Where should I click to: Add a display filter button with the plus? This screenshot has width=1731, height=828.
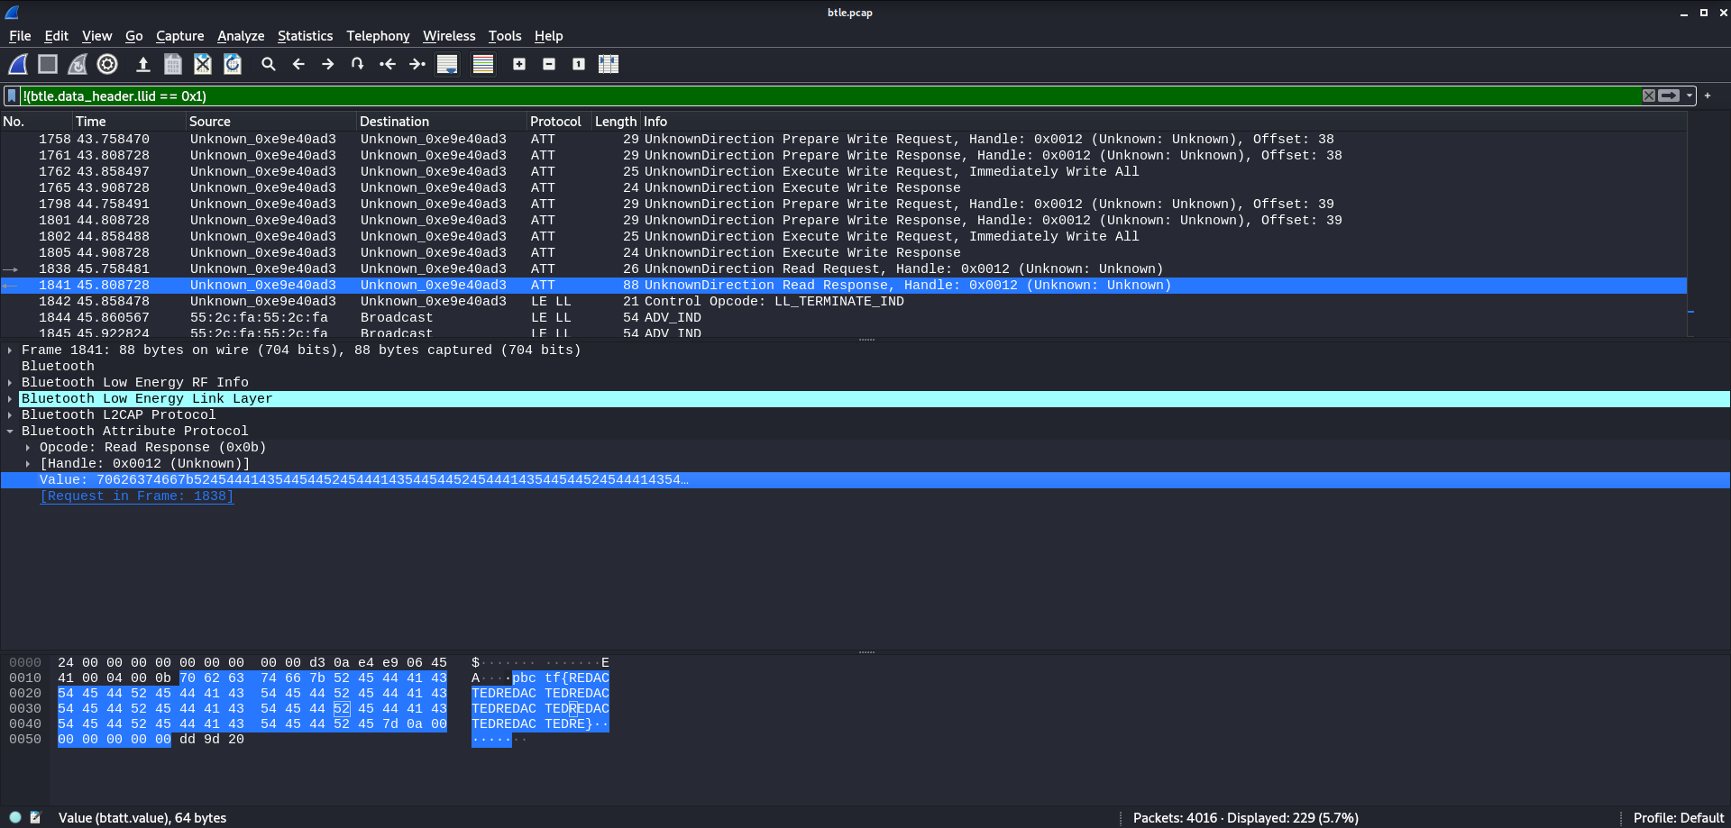[x=1708, y=96]
